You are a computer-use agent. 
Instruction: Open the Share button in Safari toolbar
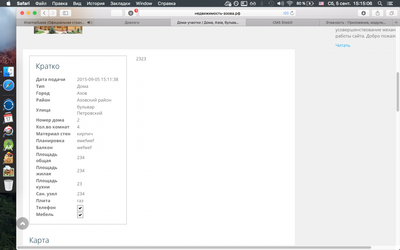377,13
